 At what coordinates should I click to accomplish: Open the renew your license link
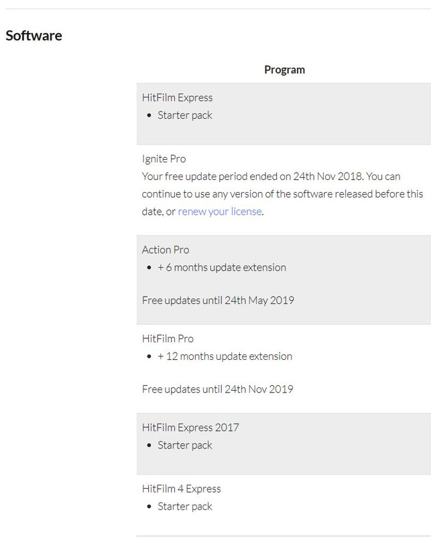220,211
